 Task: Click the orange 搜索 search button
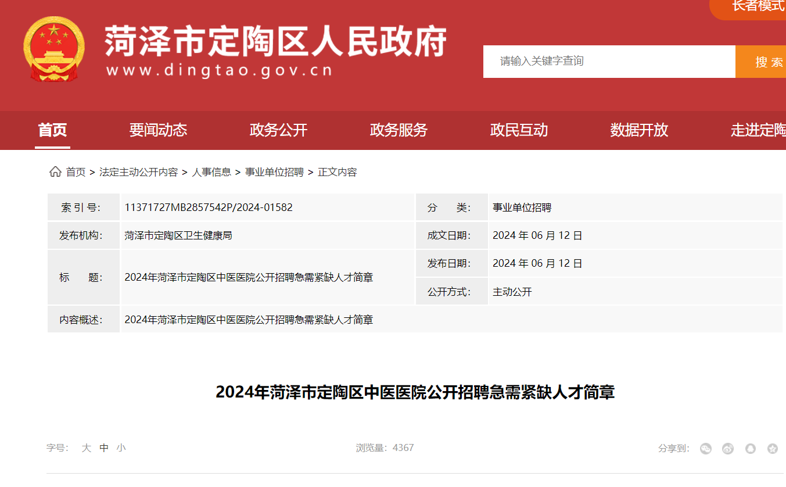click(764, 62)
